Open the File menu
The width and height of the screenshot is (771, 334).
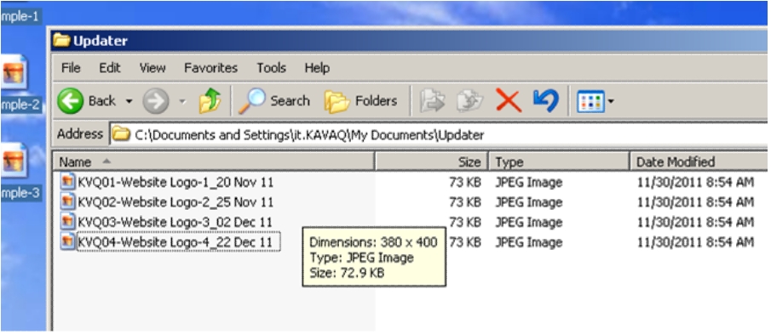point(71,68)
